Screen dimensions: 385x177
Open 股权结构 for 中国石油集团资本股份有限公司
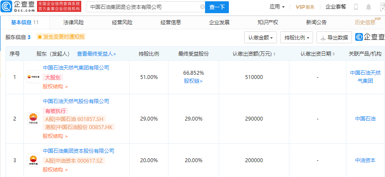coord(55,170)
